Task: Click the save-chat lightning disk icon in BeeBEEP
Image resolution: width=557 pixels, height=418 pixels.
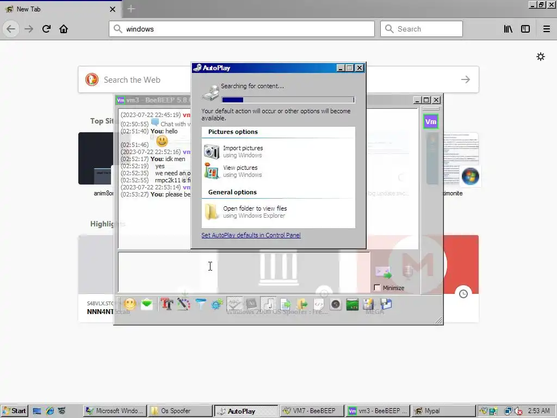Action: (369, 304)
